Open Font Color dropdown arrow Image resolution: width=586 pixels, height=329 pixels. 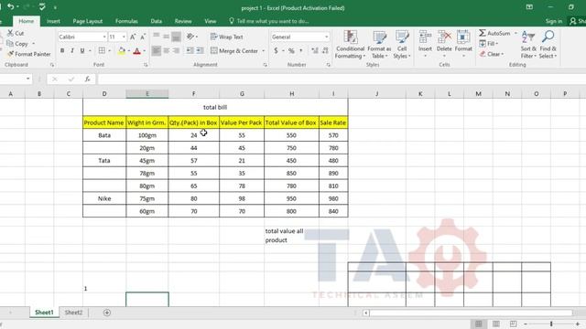[145, 51]
